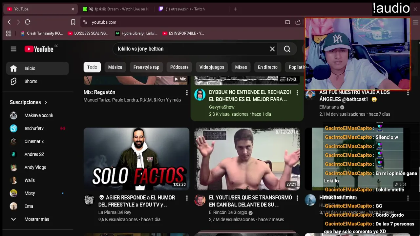Select the Mixes filter chip
This screenshot has width=420, height=236.
(241, 67)
